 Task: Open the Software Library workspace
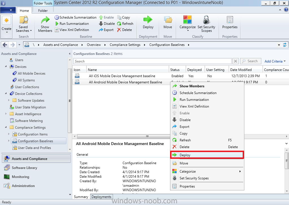pos(36,168)
